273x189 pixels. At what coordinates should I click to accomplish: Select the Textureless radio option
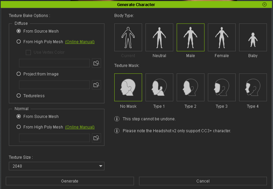click(x=19, y=96)
